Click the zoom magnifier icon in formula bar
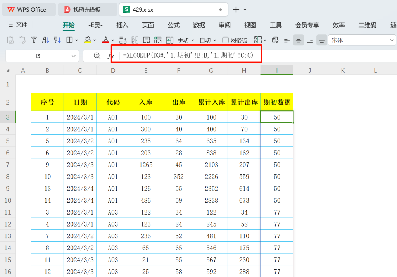This screenshot has height=277, width=397. tap(97, 56)
